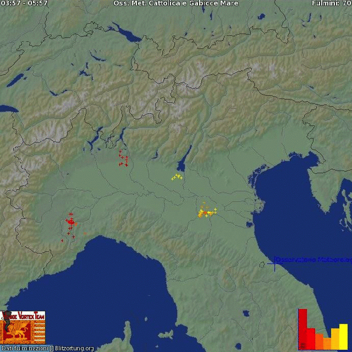This screenshot has height=352, width=352.
Task: Click the 03:57 - 05:57 time range label
Action: click(24, 3)
